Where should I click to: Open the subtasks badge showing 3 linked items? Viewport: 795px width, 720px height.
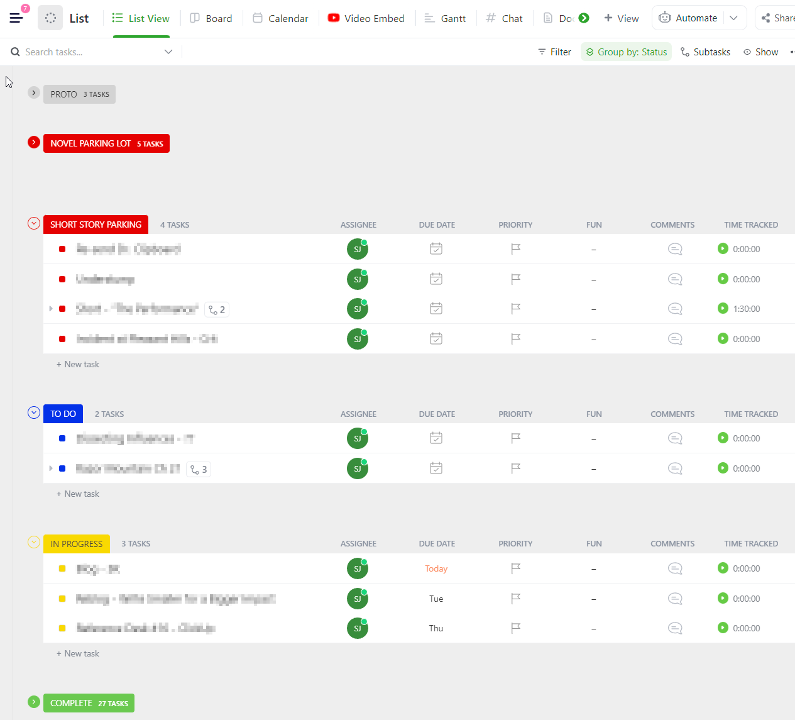click(x=198, y=468)
